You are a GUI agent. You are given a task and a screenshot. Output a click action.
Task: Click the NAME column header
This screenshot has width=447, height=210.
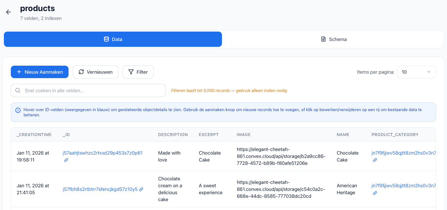(343, 135)
